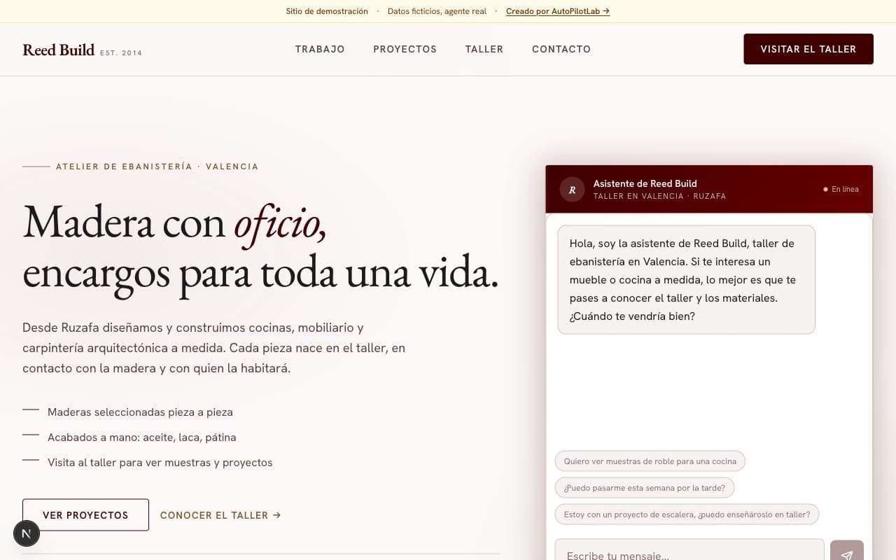Click Maderas seleccionadas pieza a pieza item
The image size is (896, 560).
point(140,412)
